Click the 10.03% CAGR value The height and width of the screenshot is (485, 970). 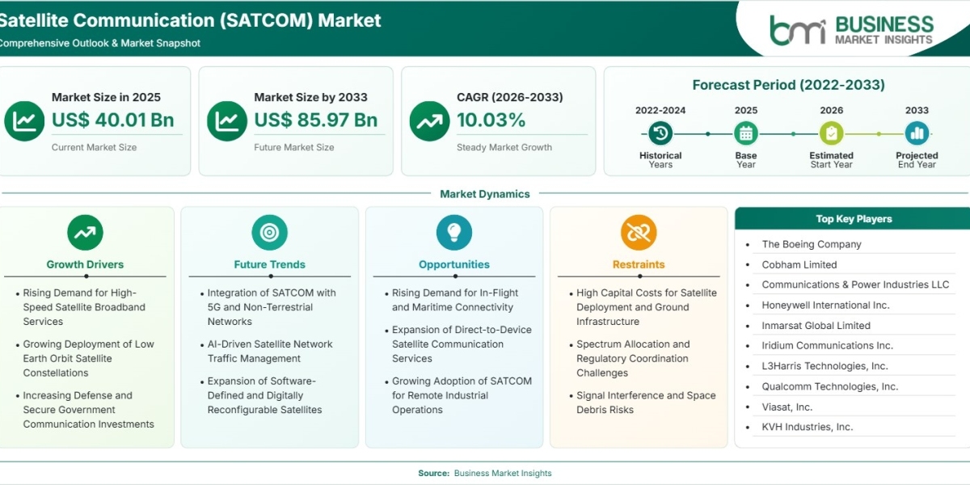point(491,120)
